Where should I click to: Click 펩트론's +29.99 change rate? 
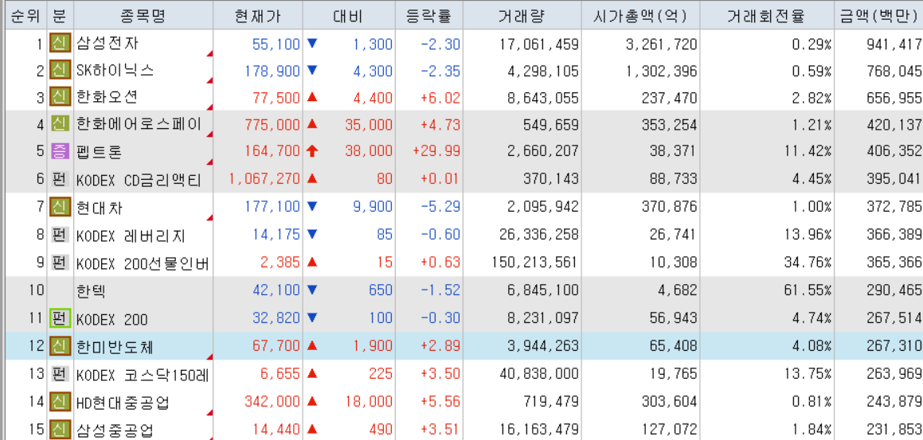click(x=436, y=152)
